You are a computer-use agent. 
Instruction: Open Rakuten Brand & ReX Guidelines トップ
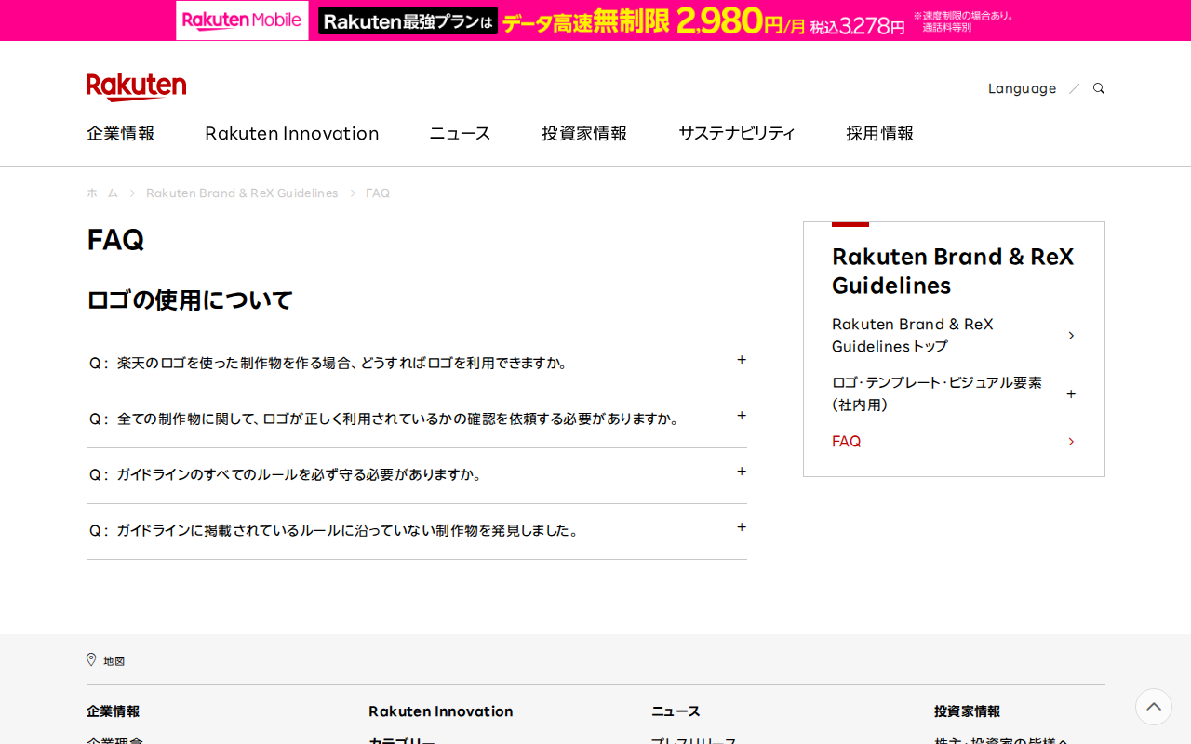913,335
